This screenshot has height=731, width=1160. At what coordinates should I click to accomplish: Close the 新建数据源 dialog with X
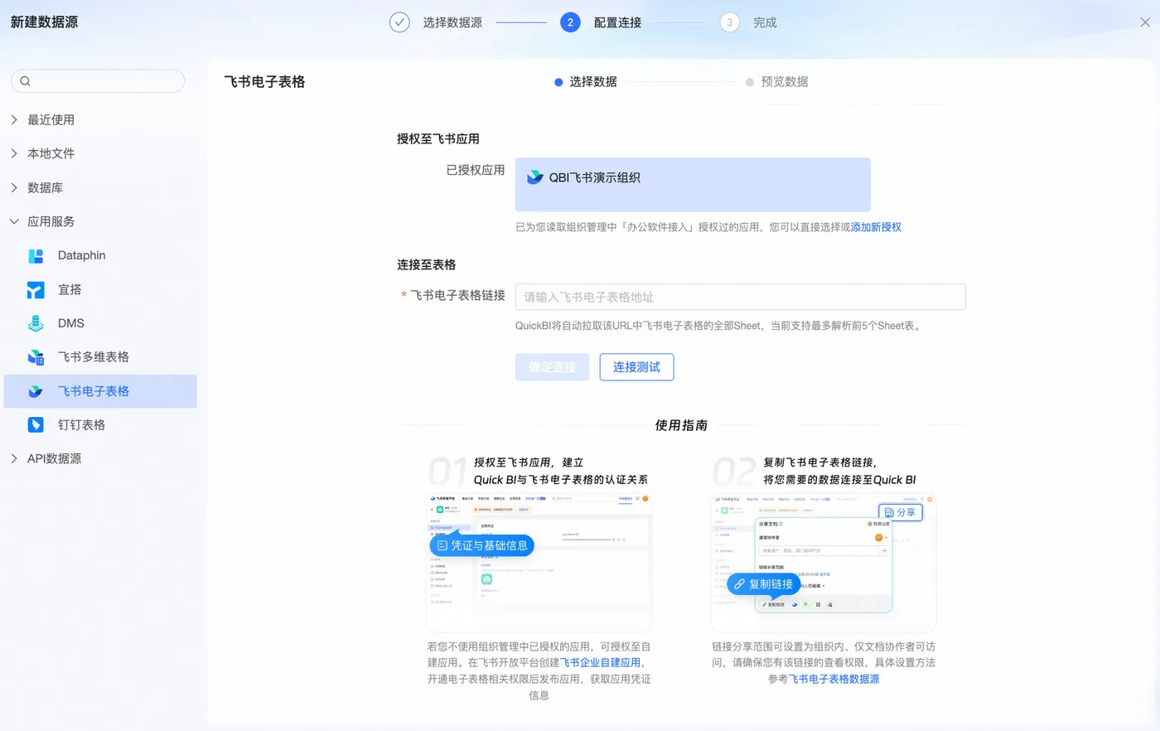click(1145, 22)
